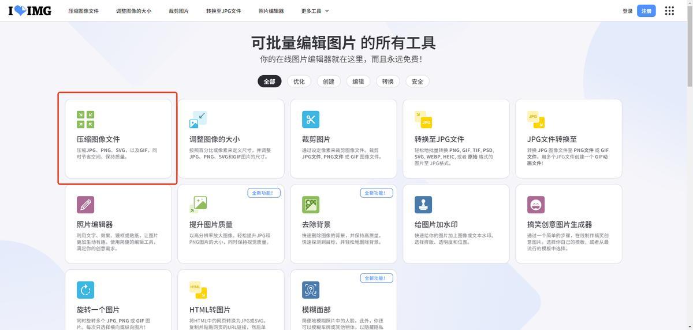Viewport: 693px width, 330px height.
Task: Go to the I♥IMG logo homepage
Action: coord(29,11)
